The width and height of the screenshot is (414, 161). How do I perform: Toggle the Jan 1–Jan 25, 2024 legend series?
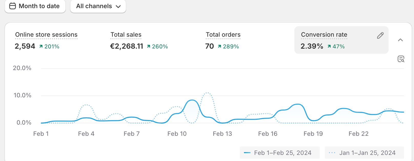(x=364, y=153)
